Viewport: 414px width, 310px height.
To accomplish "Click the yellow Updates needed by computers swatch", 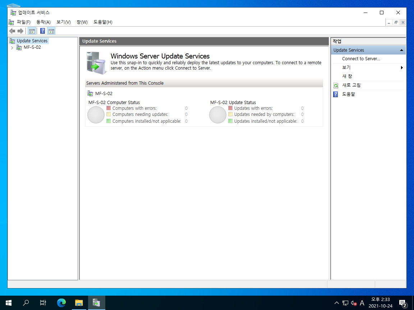I will 230,114.
